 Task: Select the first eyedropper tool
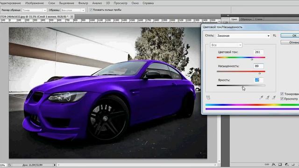[261, 98]
